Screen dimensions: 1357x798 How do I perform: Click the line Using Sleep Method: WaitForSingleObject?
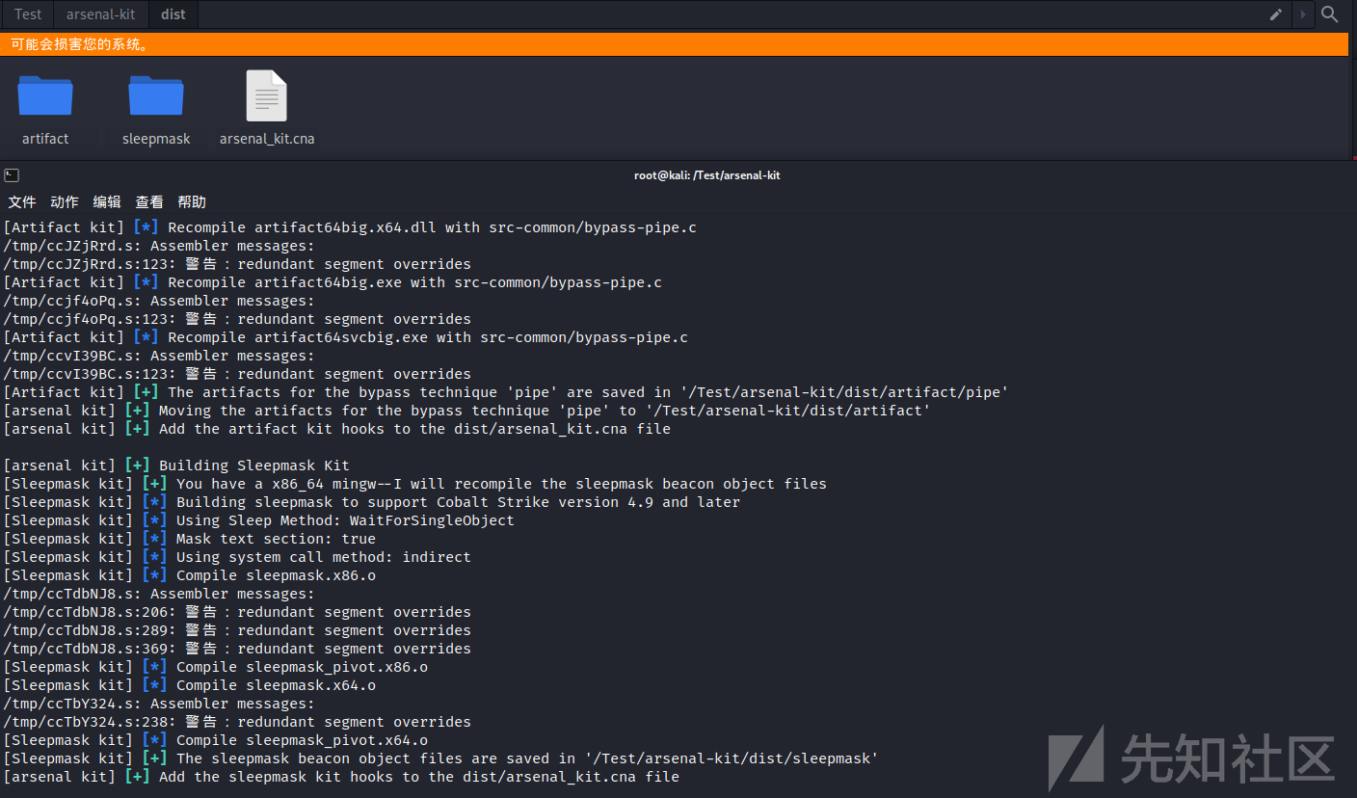pos(259,520)
